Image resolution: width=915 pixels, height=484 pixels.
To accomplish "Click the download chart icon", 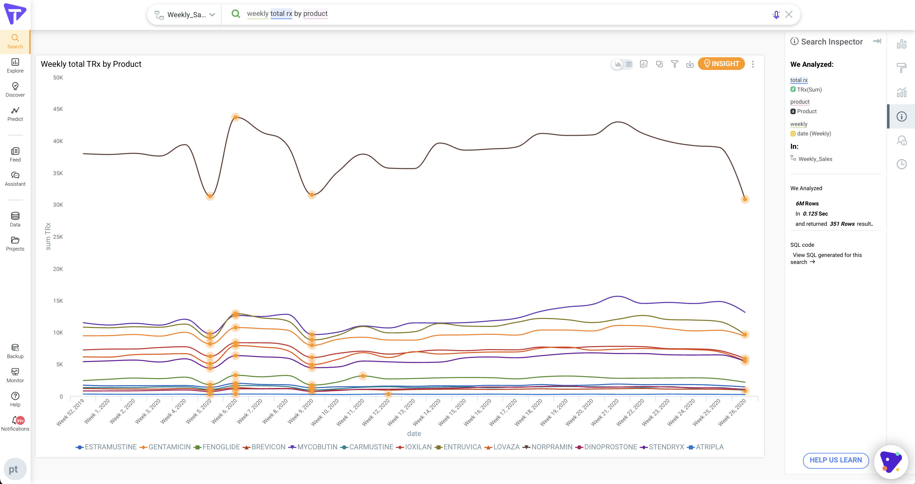I will tap(690, 64).
